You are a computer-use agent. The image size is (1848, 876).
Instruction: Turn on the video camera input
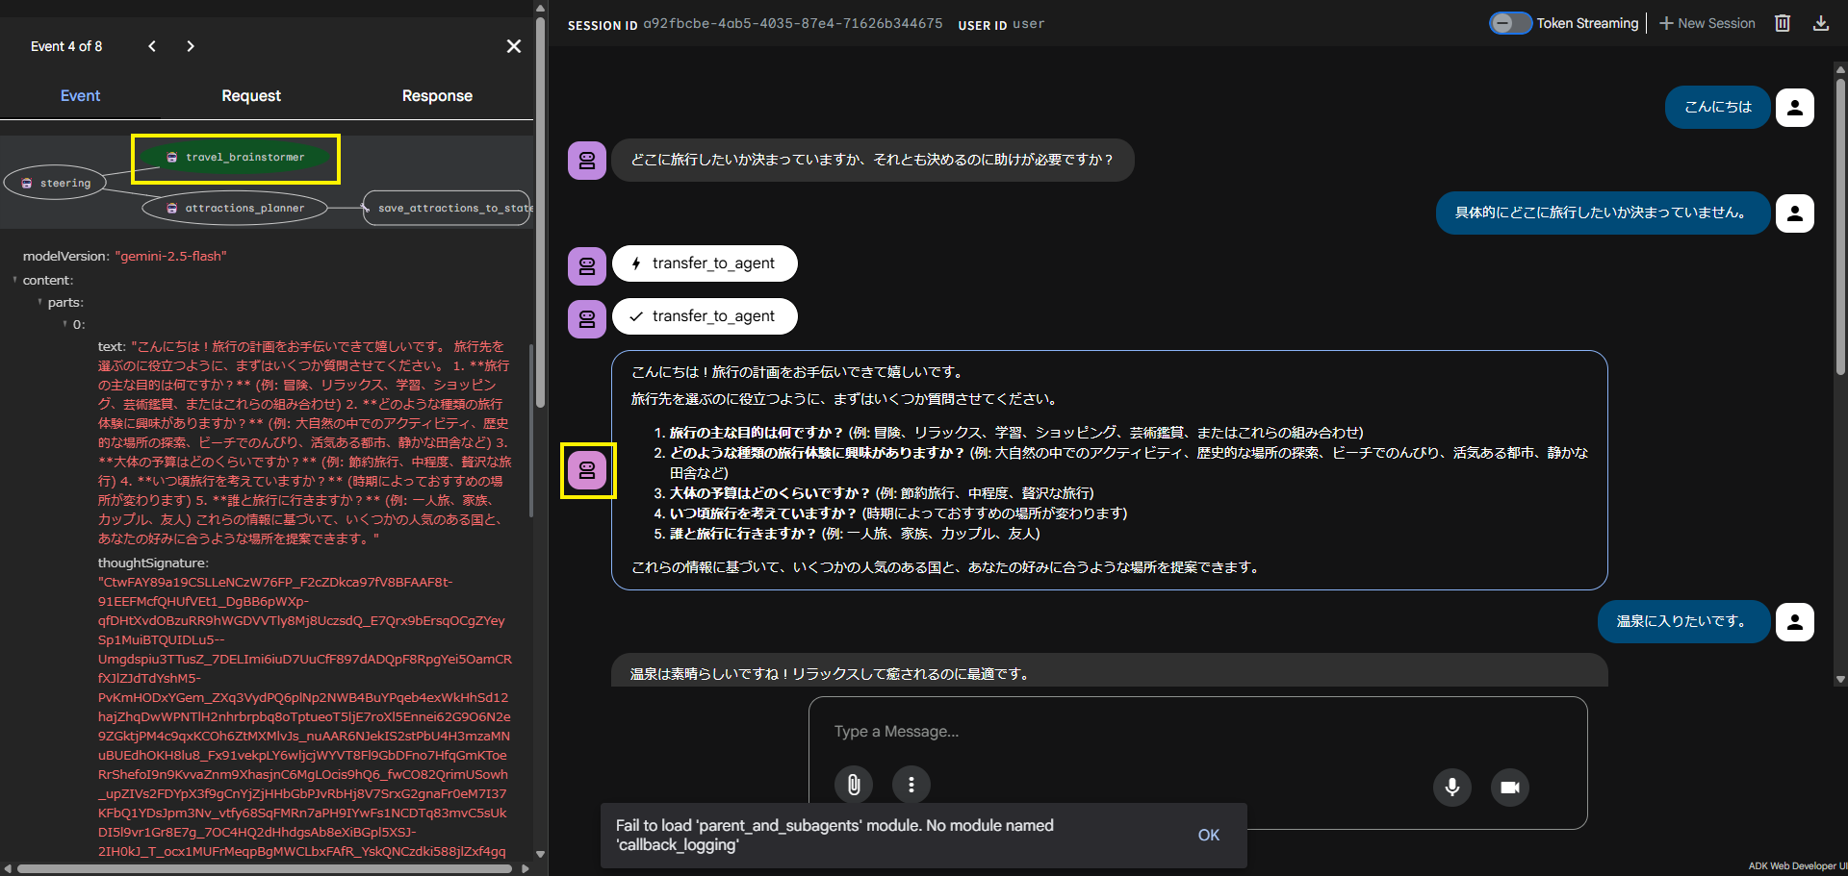(x=1509, y=788)
